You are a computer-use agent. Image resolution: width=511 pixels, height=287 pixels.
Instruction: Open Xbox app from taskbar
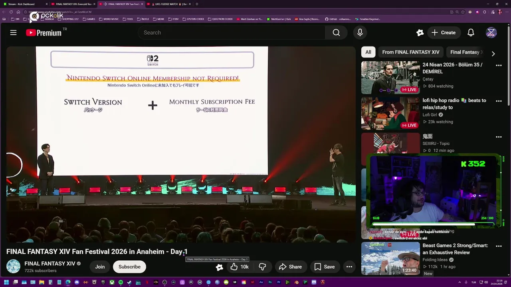tap(112, 283)
